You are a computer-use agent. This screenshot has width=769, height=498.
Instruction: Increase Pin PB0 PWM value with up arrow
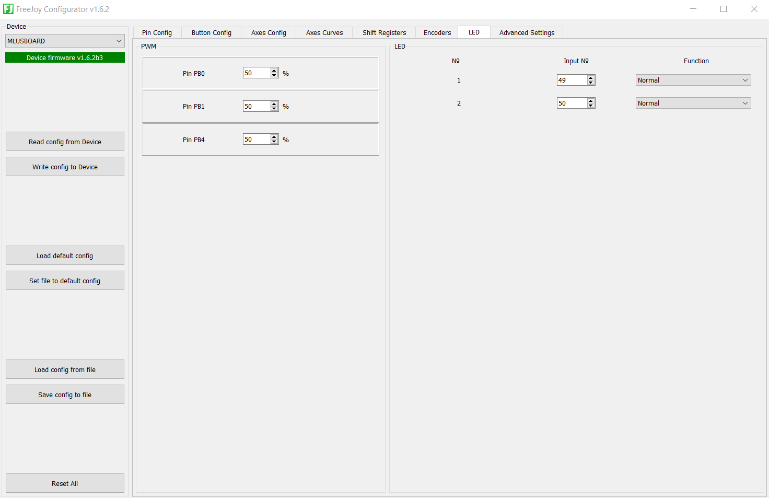[x=274, y=71]
